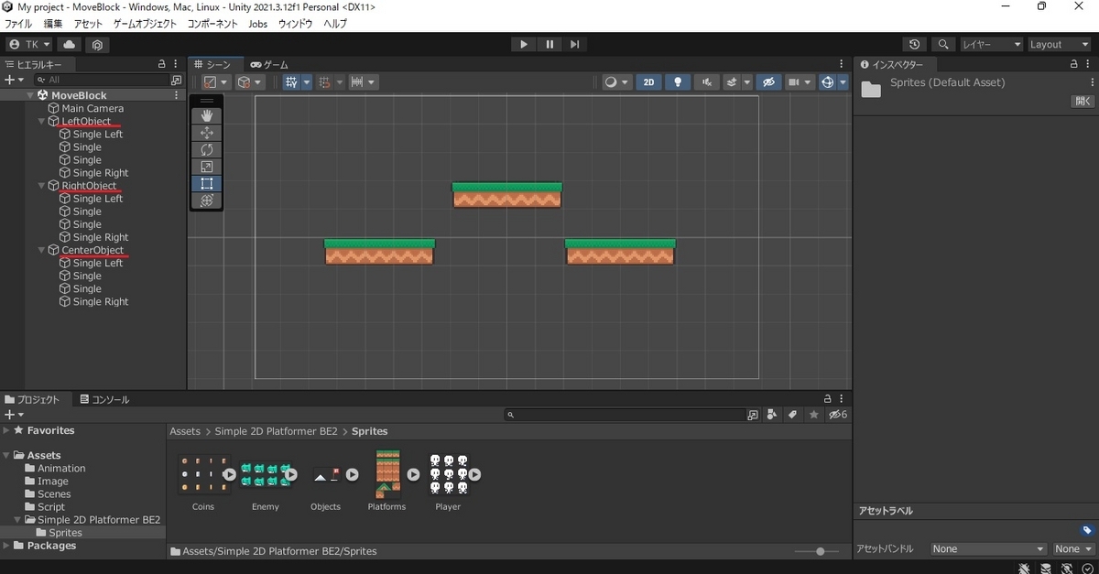The height and width of the screenshot is (574, 1099).
Task: Open the Script folder
Action: coord(50,506)
